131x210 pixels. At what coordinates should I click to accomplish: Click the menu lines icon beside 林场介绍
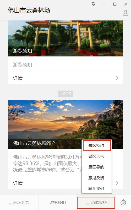coord(10,203)
